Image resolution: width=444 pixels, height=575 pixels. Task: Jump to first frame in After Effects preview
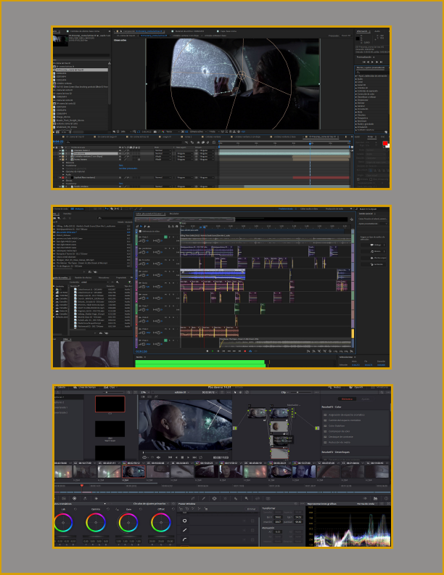pos(363,62)
